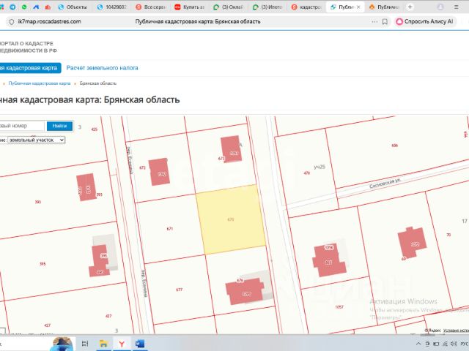Click parcel label 677 on the map

(x=179, y=290)
